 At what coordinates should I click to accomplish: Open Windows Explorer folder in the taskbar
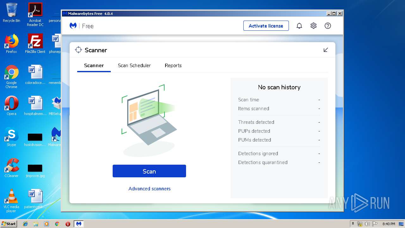coord(36,224)
